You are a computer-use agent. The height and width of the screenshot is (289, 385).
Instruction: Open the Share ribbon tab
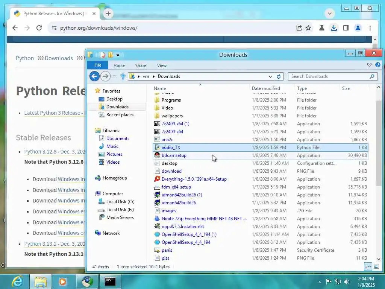(141, 65)
